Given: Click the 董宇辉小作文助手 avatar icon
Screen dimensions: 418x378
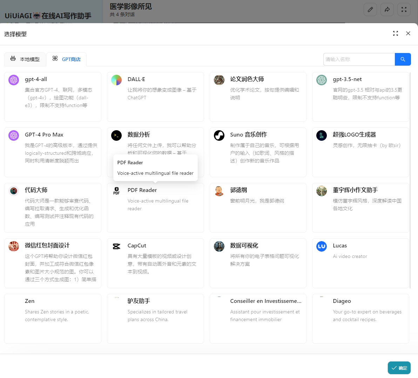Looking at the screenshot, I should tap(322, 191).
